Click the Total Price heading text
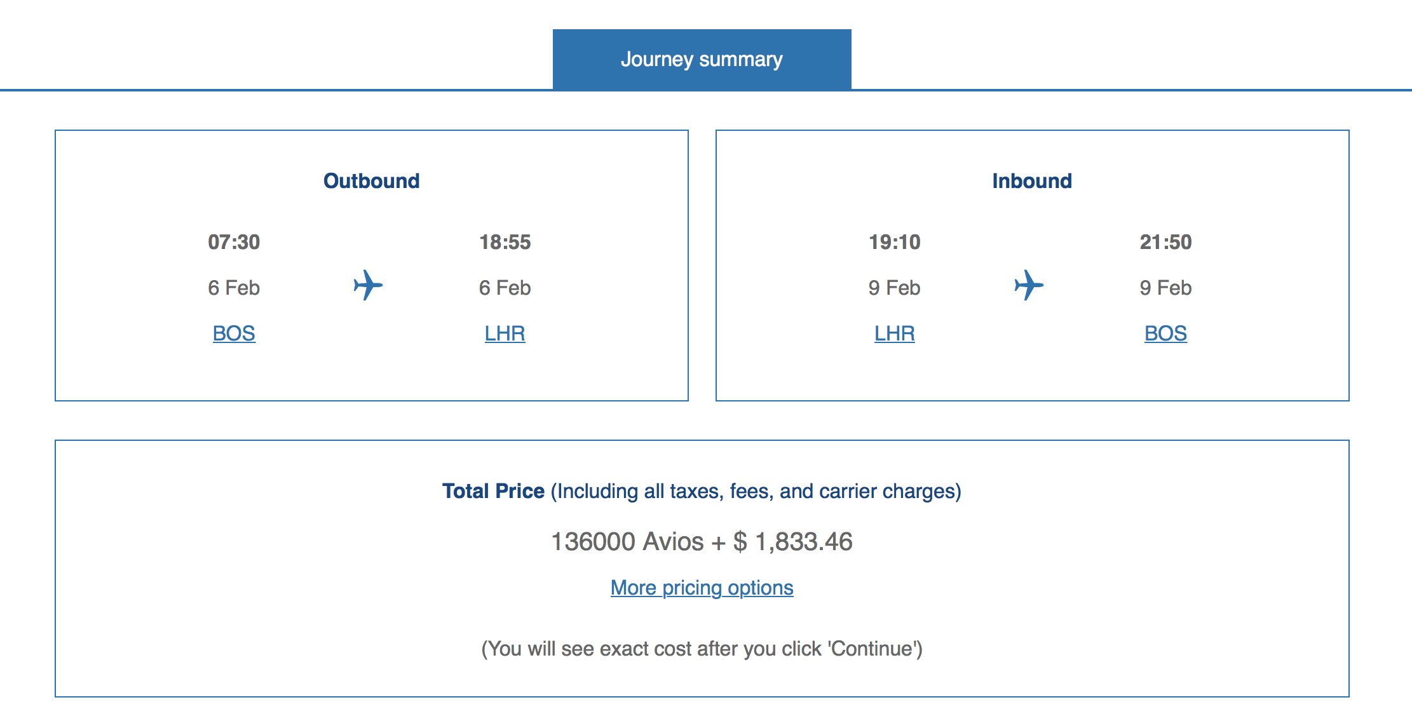Screen dimensions: 1412x728 (493, 491)
